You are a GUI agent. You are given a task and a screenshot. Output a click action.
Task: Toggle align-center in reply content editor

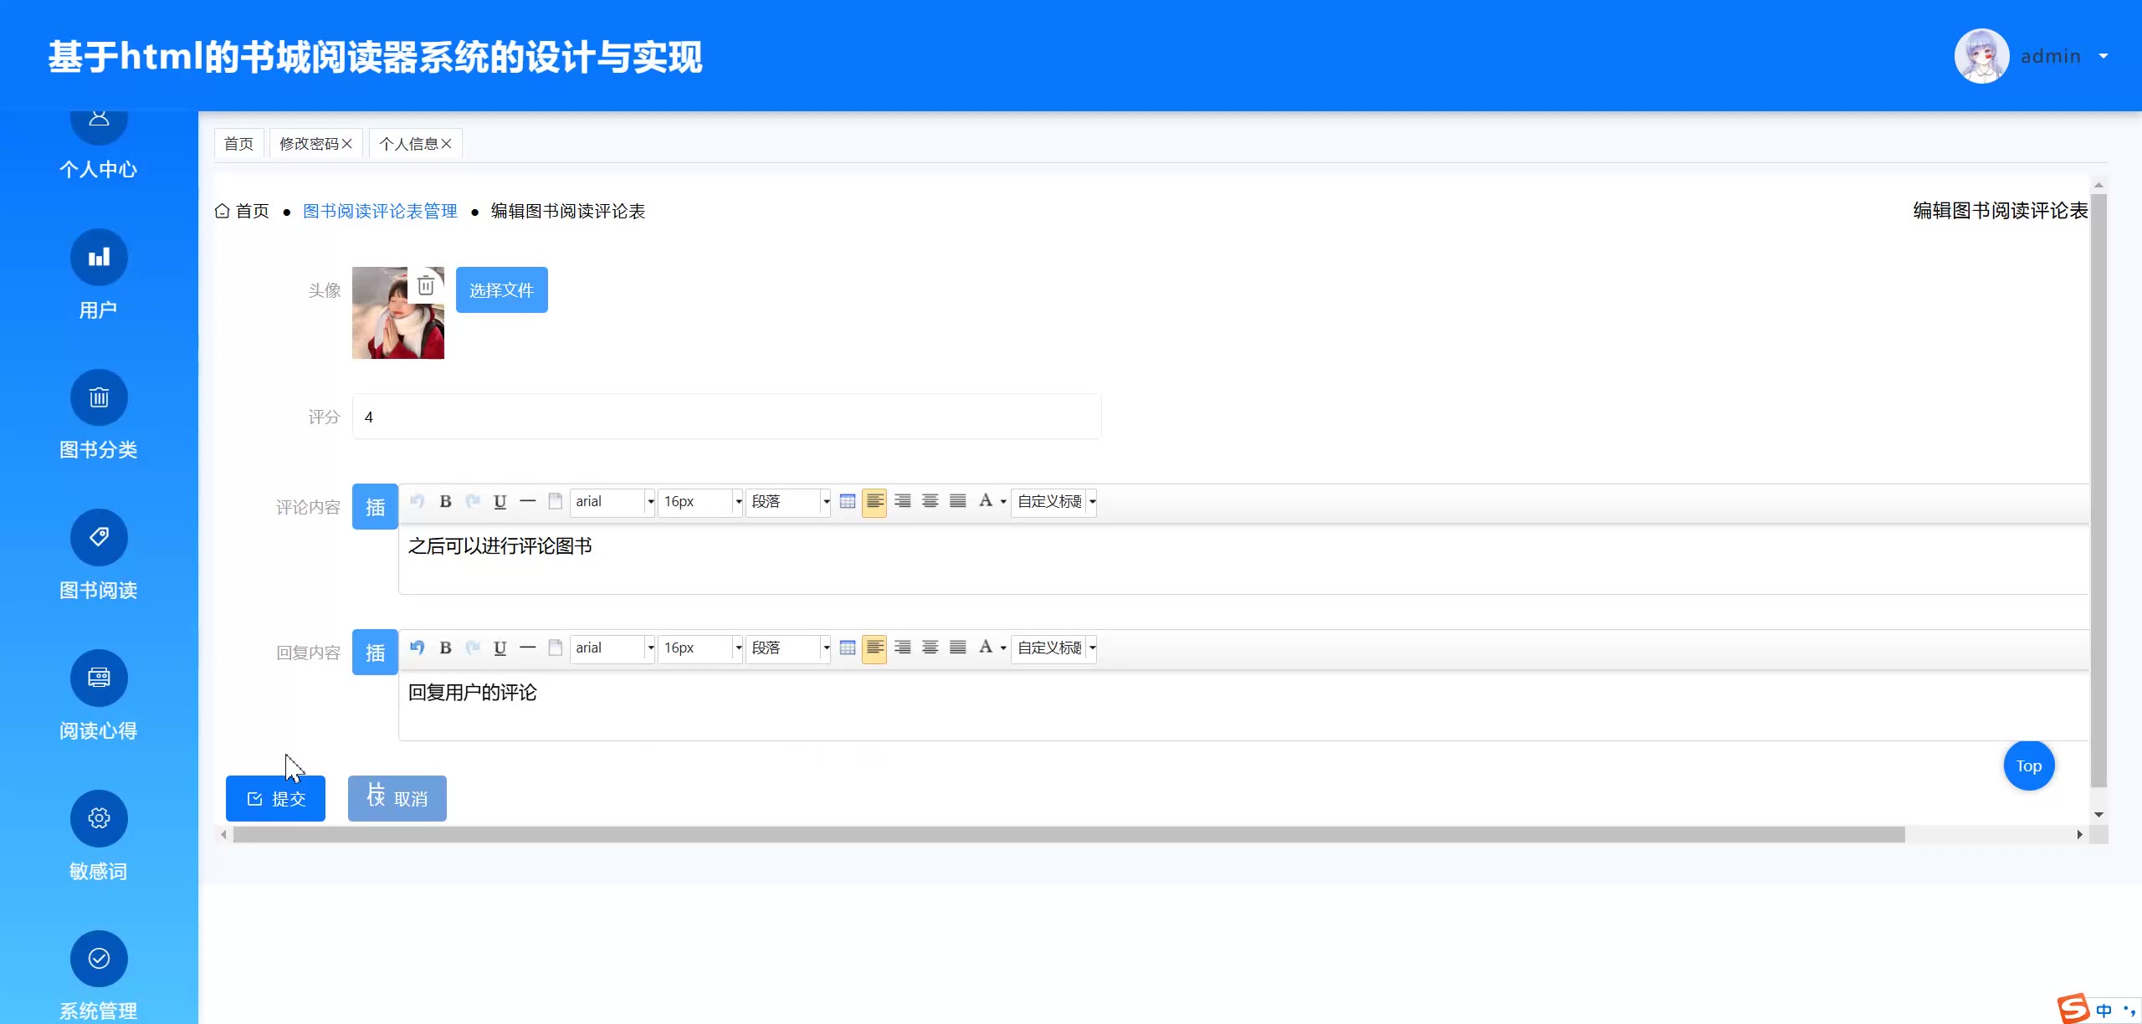pos(930,648)
